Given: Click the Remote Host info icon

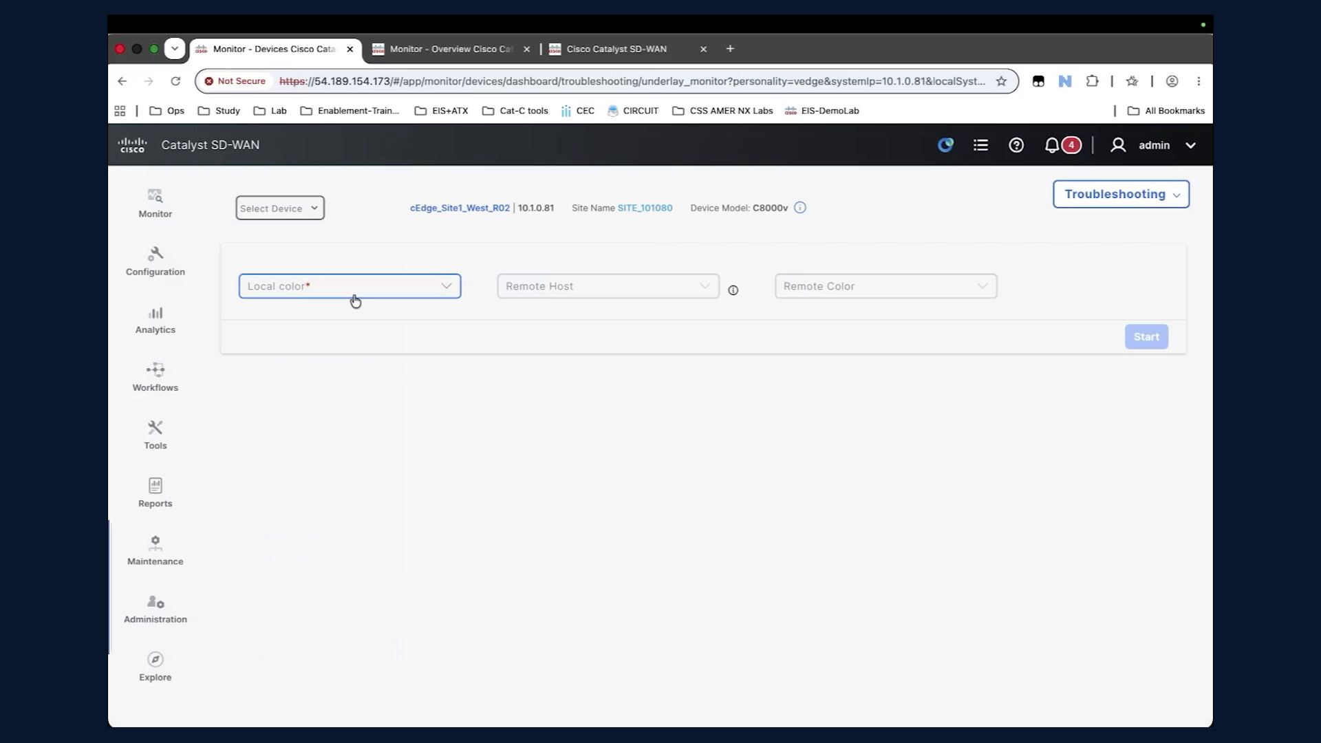Looking at the screenshot, I should tap(733, 290).
